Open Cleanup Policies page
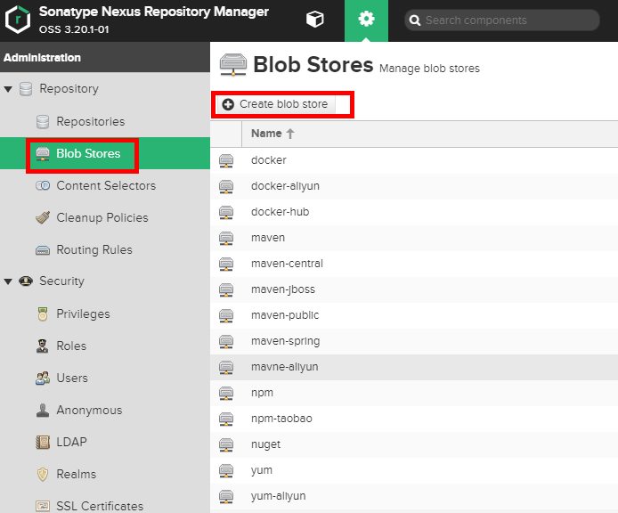 tap(102, 217)
